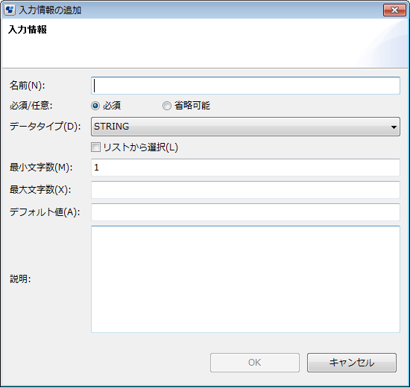Click the 名前(N): label
Viewport: 410px width, 388px height.
[x=27, y=86]
